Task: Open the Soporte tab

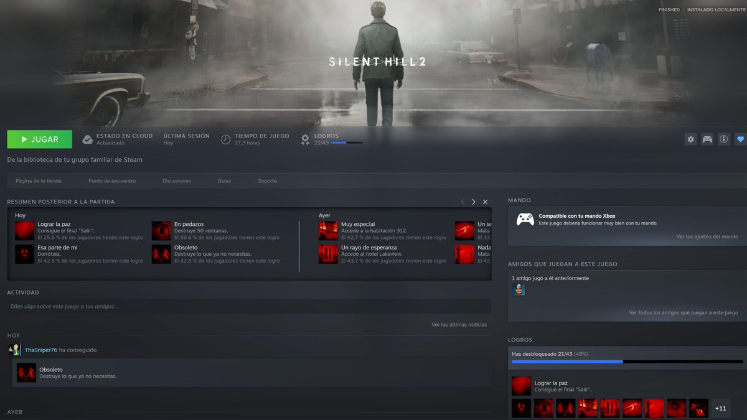Action: [x=268, y=181]
